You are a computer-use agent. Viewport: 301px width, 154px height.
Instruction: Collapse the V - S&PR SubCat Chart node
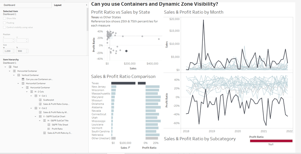(x=35, y=116)
